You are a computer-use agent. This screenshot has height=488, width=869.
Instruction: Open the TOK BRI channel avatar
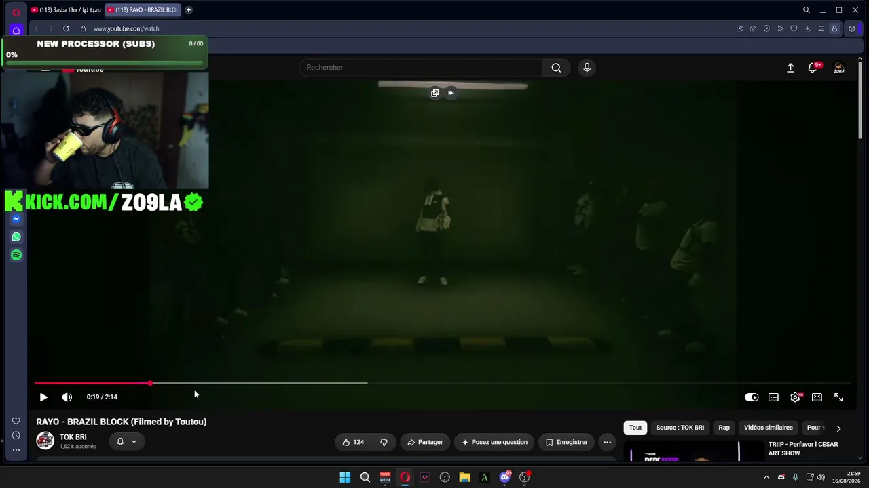(x=45, y=441)
